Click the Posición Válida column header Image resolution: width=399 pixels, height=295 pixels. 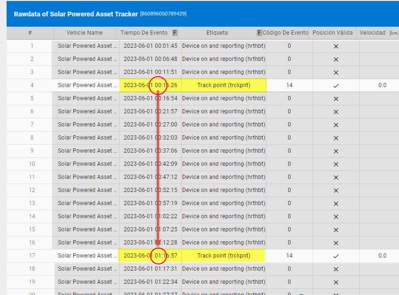coord(333,33)
